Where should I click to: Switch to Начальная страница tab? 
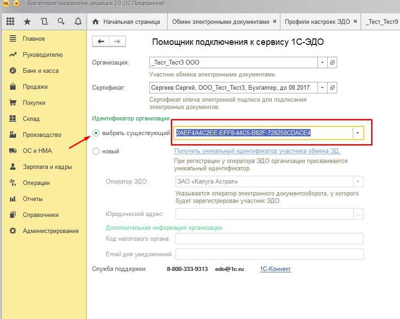127,22
